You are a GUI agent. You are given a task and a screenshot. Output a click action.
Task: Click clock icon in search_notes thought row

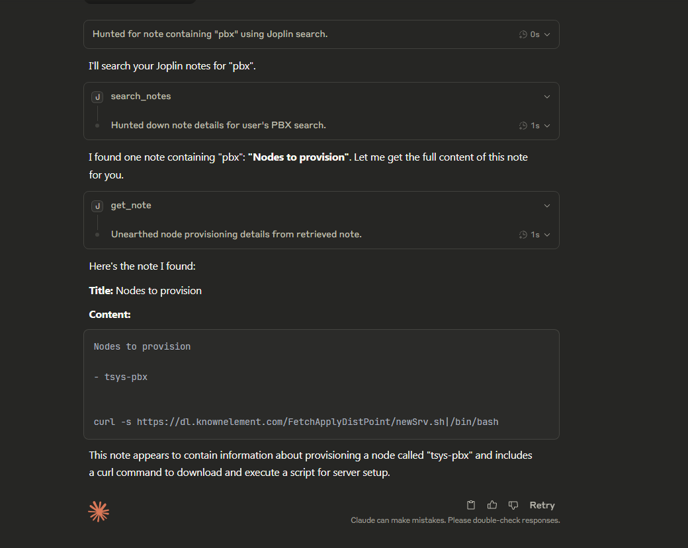(523, 126)
